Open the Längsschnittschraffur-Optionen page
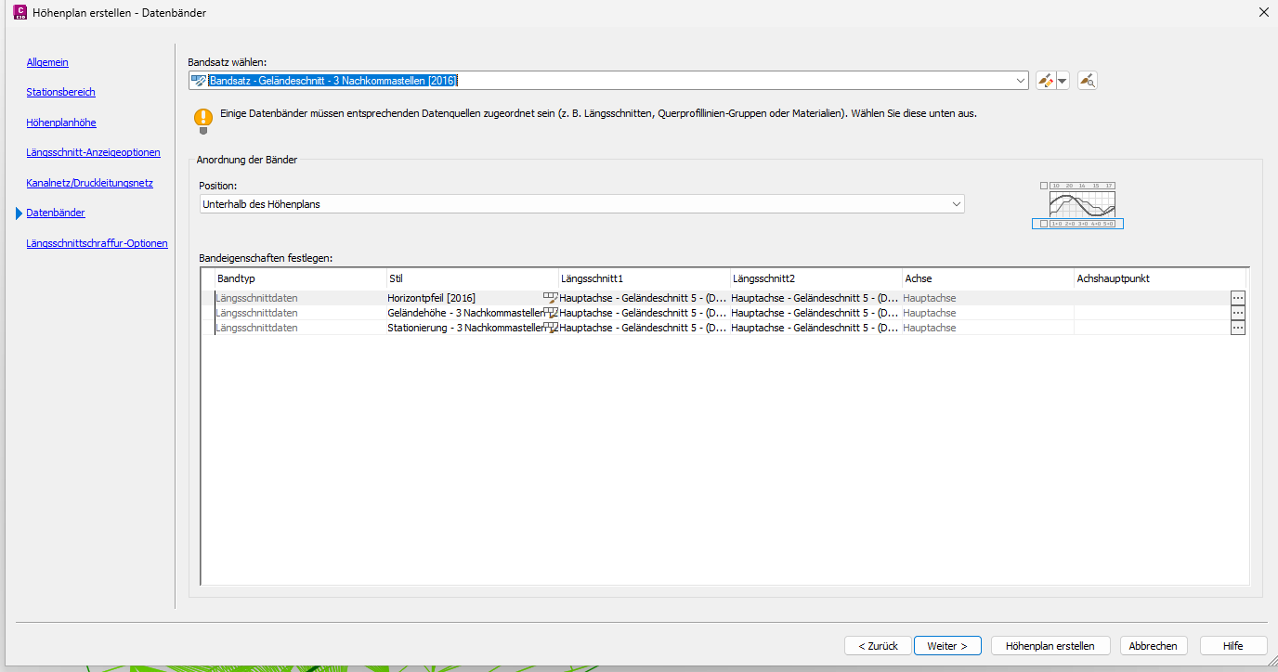Viewport: 1278px width, 672px height. pos(97,243)
